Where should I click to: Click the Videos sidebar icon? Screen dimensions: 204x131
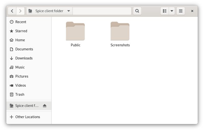(x=11, y=85)
